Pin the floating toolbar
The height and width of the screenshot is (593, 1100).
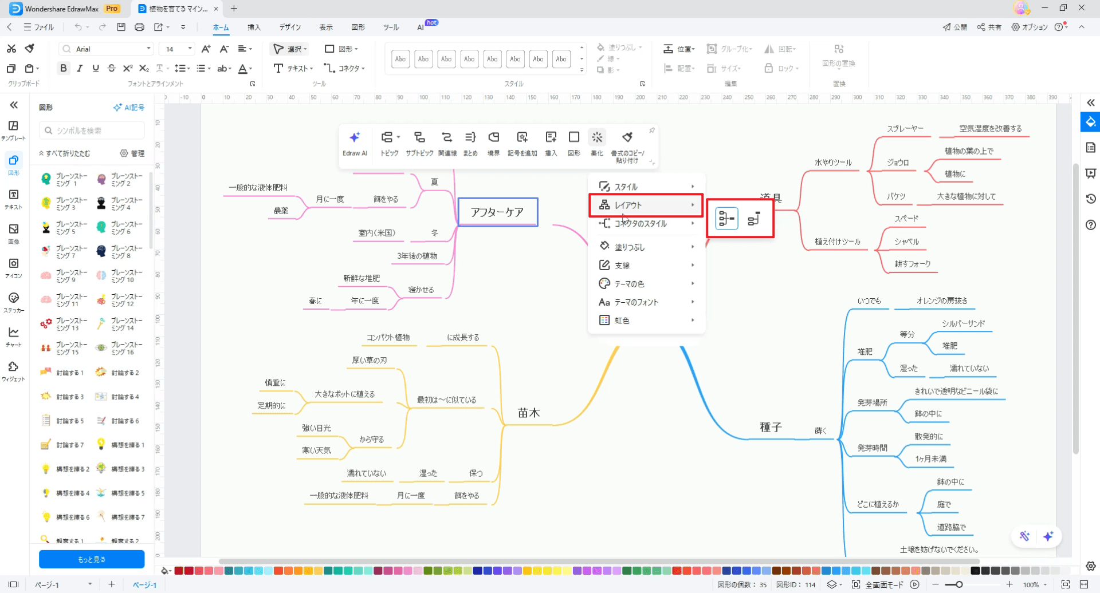[x=652, y=131]
